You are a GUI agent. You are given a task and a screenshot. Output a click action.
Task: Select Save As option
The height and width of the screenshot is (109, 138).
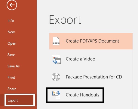tap(14, 66)
